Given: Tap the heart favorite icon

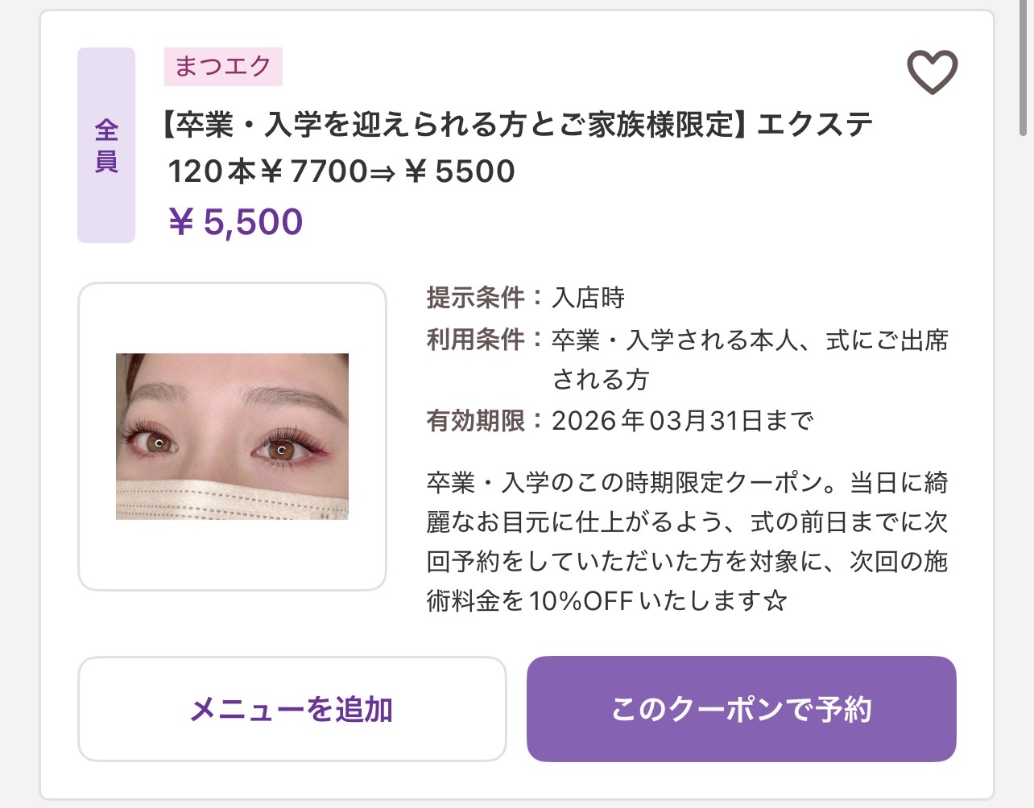Looking at the screenshot, I should [x=932, y=72].
